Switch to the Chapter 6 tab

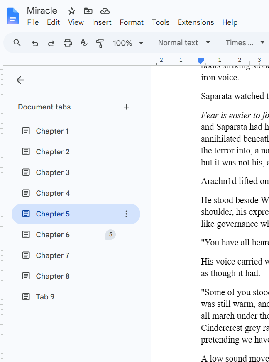76,235
